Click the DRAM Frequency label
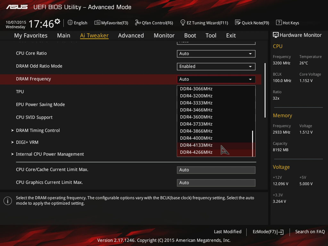This screenshot has width=328, height=246. tap(33, 79)
